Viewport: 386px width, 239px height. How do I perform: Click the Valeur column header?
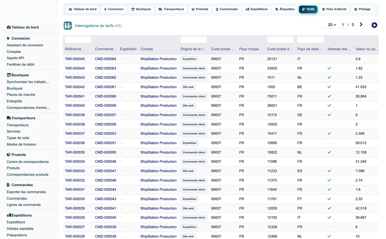pos(367,49)
